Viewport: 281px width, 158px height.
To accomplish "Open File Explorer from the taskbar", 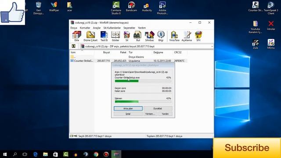I will pyautogui.click(x=45, y=154).
